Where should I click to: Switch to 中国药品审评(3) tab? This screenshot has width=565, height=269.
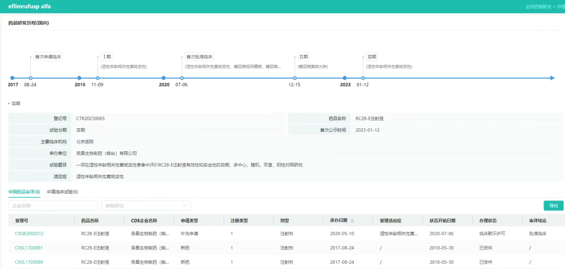click(x=24, y=192)
